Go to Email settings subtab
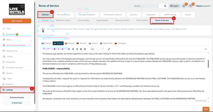This screenshot has height=112, width=213. point(84,20)
